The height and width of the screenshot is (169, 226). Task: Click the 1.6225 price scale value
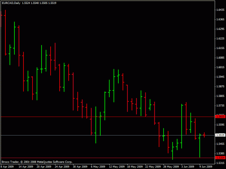(x=220, y=39)
